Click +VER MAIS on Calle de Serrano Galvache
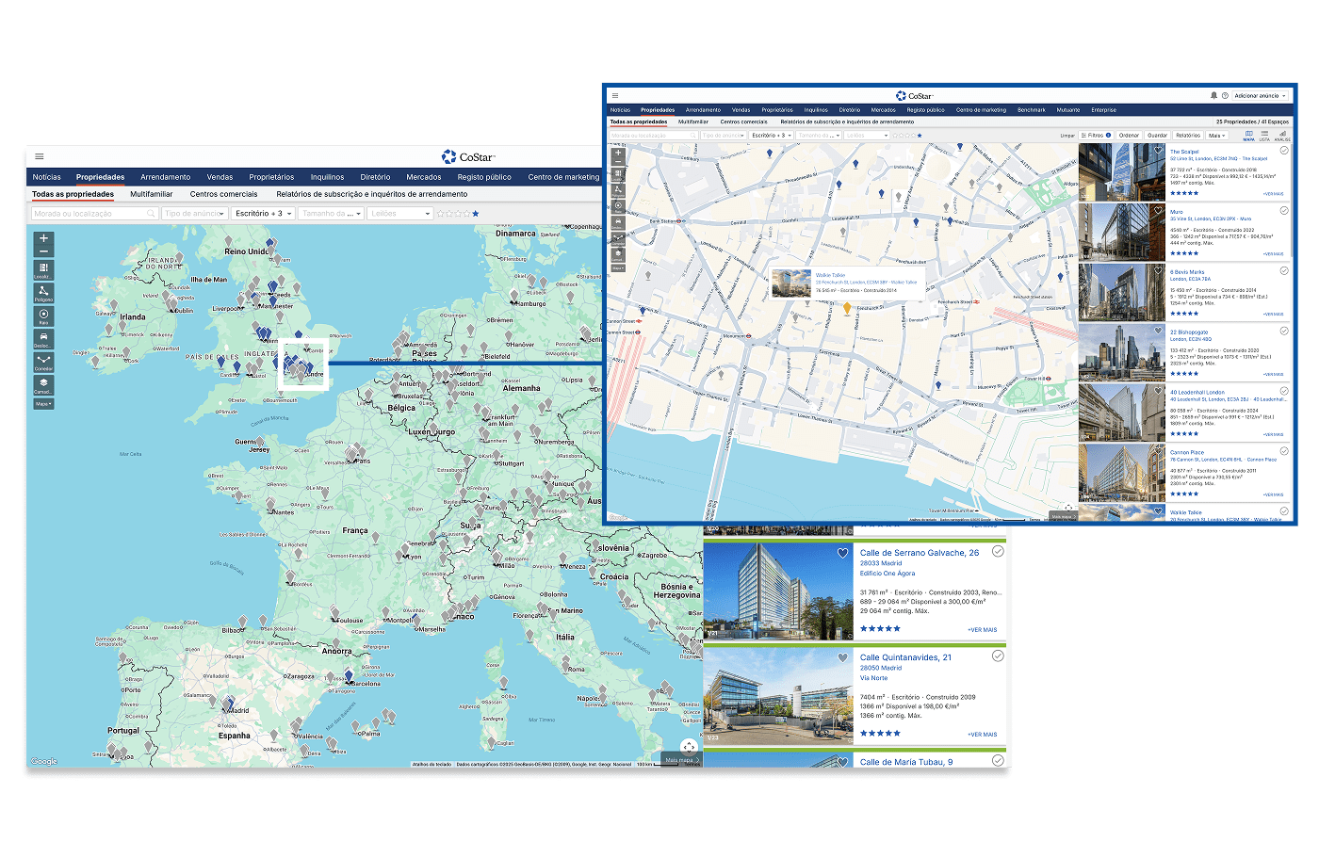 [x=982, y=630]
